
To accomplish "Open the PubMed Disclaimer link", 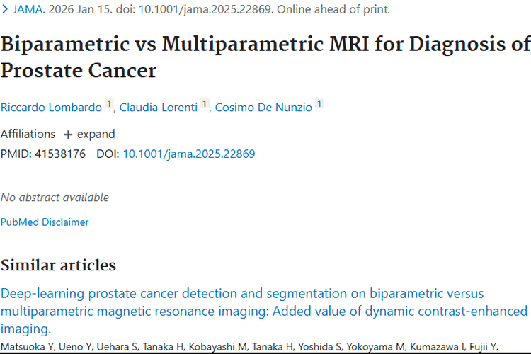I will (45, 222).
